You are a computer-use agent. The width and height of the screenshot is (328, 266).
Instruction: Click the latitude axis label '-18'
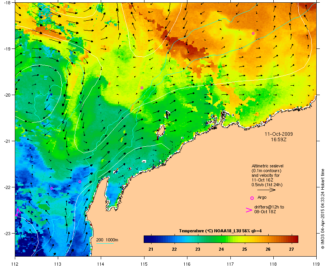pos(7,2)
